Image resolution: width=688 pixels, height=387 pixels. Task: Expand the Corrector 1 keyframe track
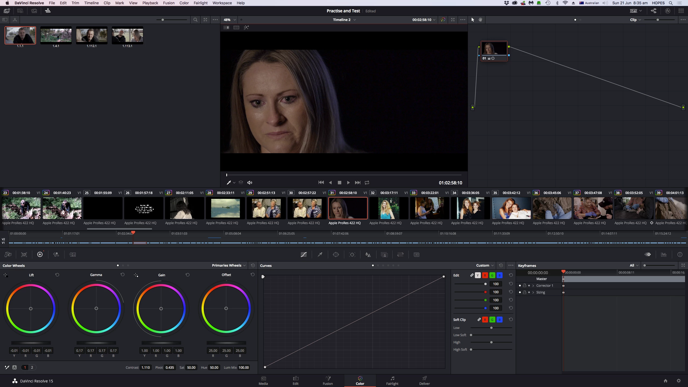(x=533, y=286)
